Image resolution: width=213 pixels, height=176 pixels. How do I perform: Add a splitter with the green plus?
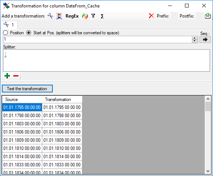pyautogui.click(x=7, y=76)
